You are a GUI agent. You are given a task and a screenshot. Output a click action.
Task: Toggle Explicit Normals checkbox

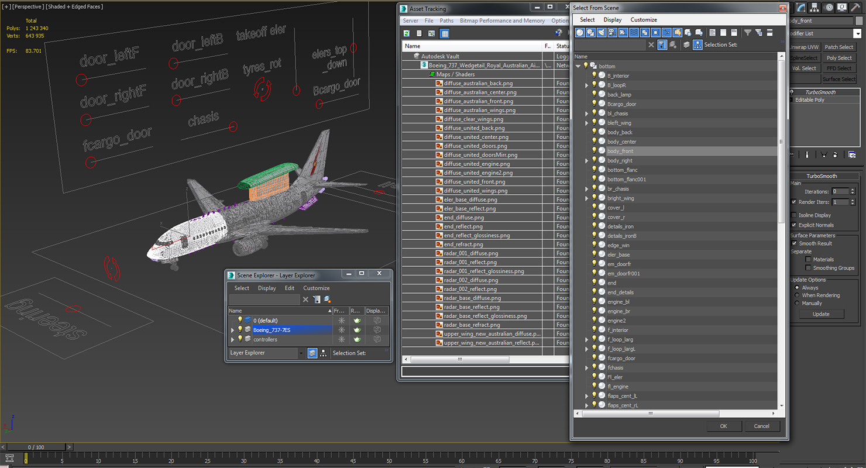pyautogui.click(x=794, y=225)
